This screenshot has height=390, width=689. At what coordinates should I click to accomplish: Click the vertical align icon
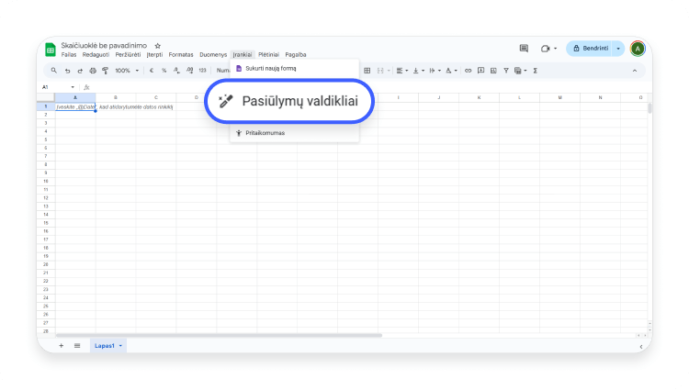pos(415,71)
